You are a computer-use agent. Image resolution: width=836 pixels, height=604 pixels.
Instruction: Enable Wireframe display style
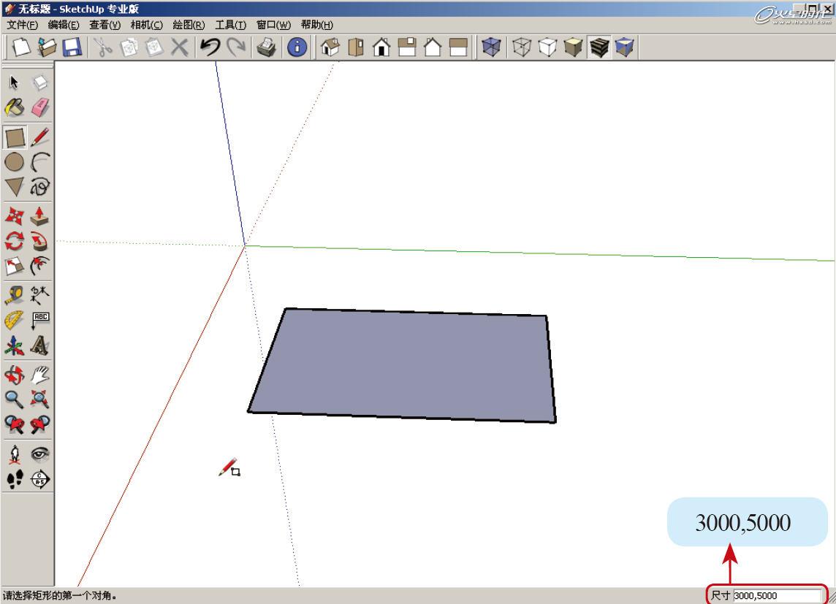coord(522,47)
